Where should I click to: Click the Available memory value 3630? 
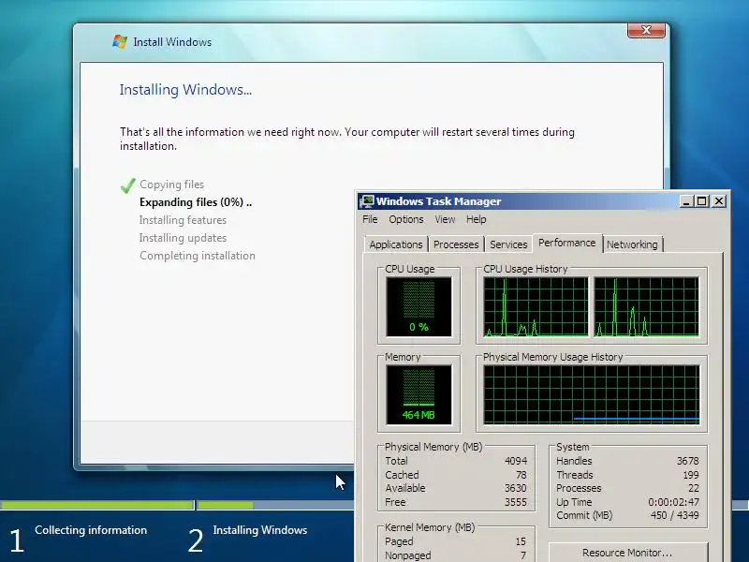point(516,488)
